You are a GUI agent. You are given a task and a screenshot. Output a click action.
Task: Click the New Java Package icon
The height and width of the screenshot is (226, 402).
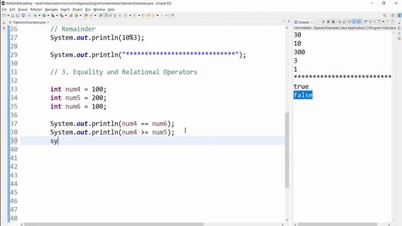pos(71,15)
